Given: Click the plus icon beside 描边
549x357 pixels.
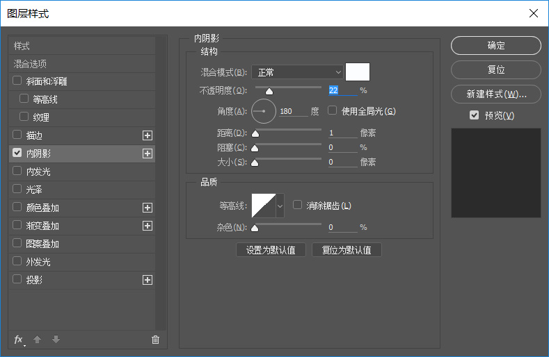Looking at the screenshot, I should [x=147, y=135].
